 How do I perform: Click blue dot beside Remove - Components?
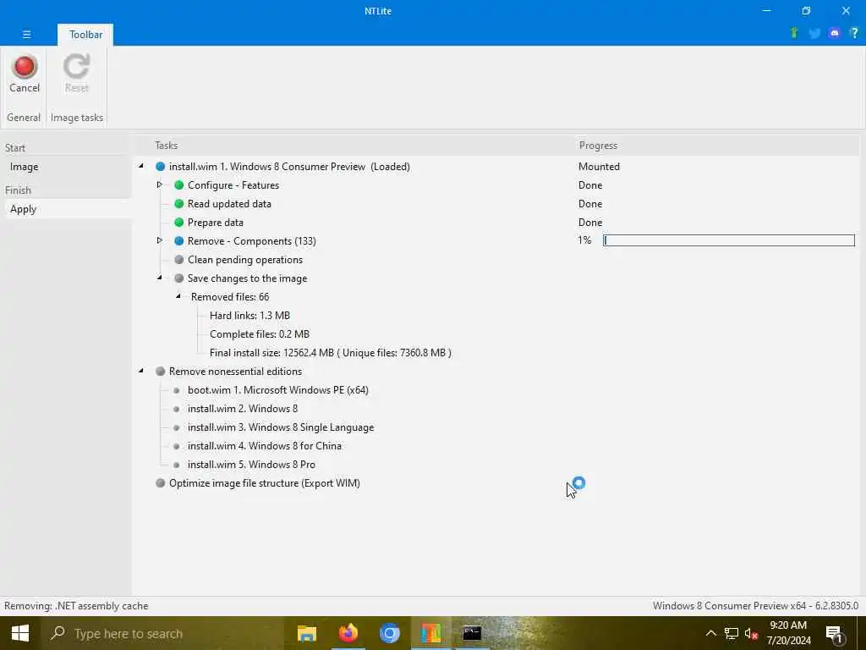(179, 241)
